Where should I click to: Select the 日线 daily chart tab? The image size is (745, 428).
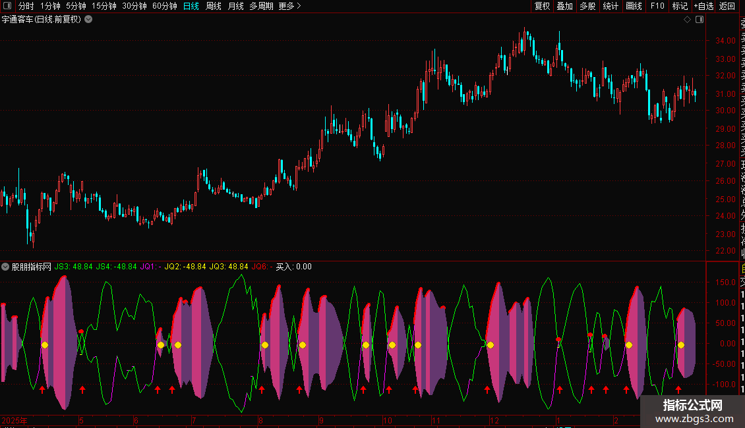(x=191, y=6)
